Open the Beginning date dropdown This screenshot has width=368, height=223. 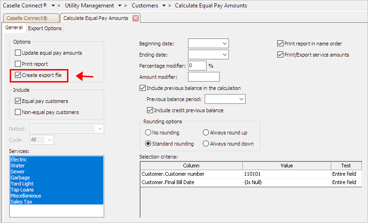pos(225,44)
